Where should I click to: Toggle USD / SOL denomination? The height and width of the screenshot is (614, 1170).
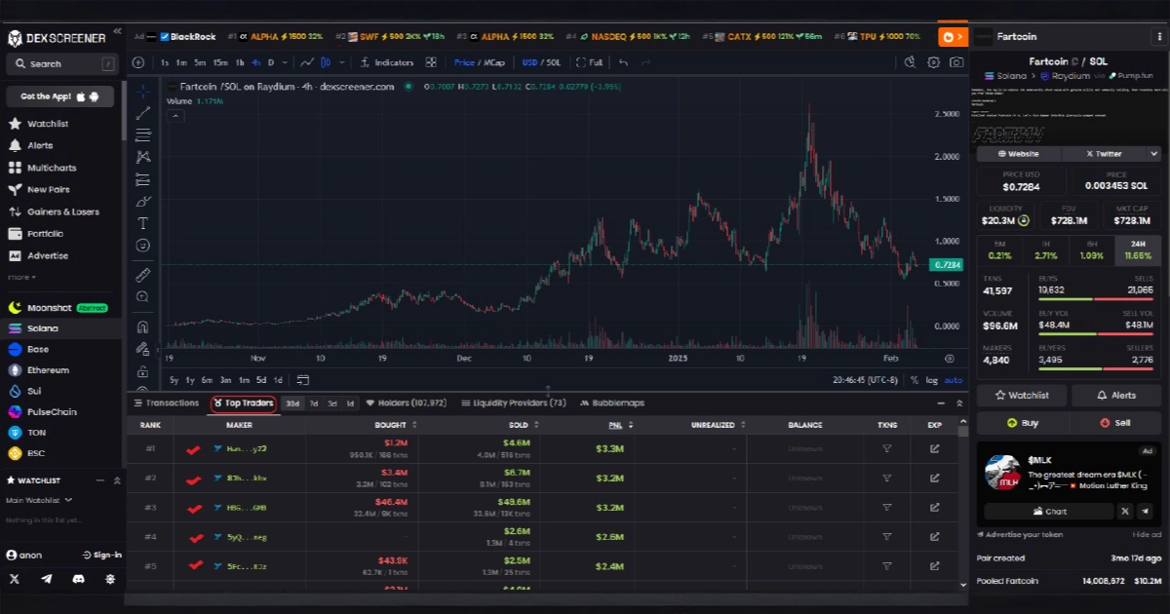click(541, 62)
